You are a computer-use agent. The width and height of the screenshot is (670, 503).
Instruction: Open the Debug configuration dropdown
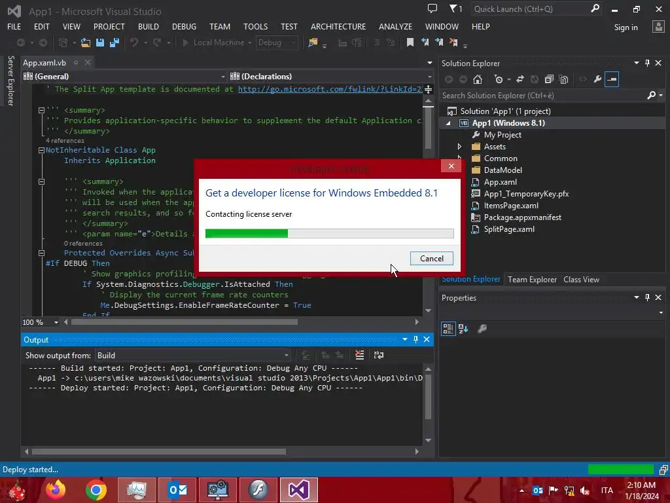click(277, 43)
